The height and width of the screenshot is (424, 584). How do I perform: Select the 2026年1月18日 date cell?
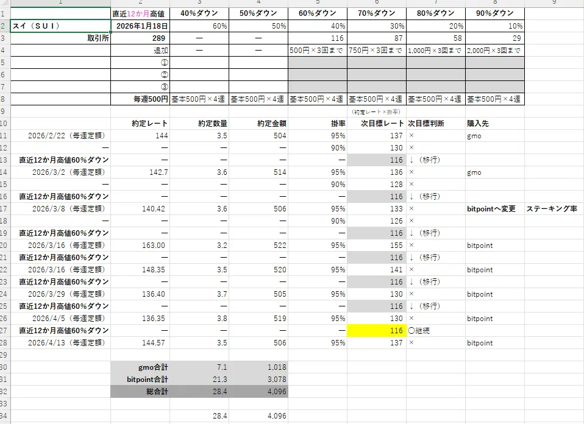tap(140, 26)
